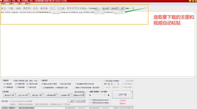Increase the 线数 thread count stepper
Viewport: 197px width, 110px height.
[133, 8]
